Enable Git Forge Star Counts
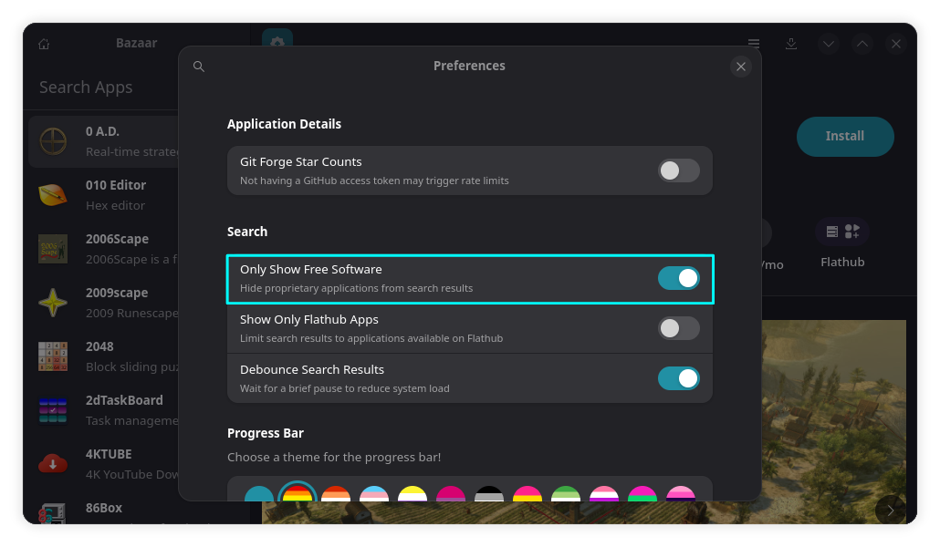 coord(678,170)
